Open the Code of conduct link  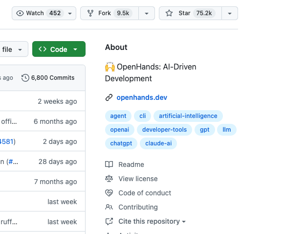click(145, 193)
